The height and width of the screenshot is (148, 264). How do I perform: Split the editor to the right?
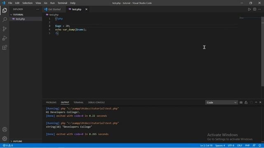coord(255,9)
